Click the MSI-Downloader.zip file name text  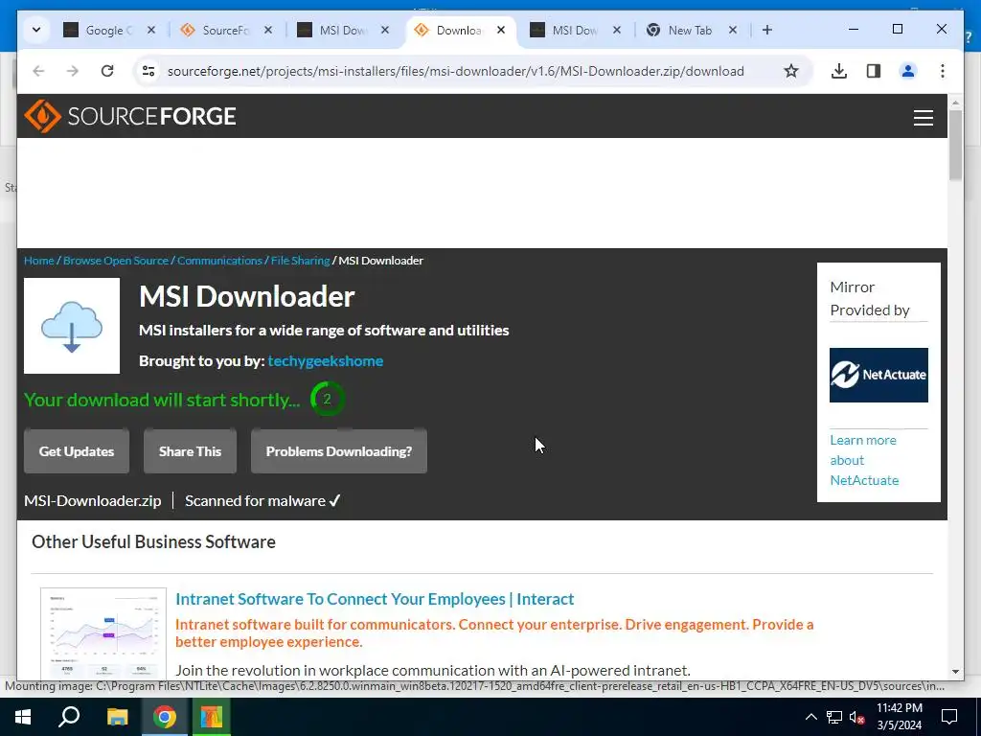pyautogui.click(x=93, y=500)
